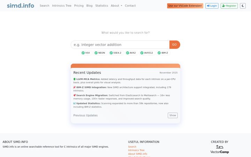Click the Register button

229,6
